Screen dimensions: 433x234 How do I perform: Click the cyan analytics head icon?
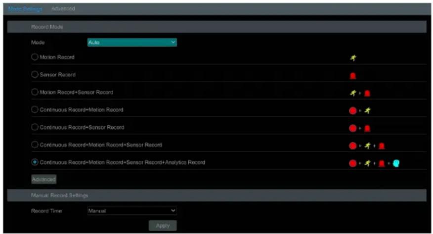tap(396, 164)
